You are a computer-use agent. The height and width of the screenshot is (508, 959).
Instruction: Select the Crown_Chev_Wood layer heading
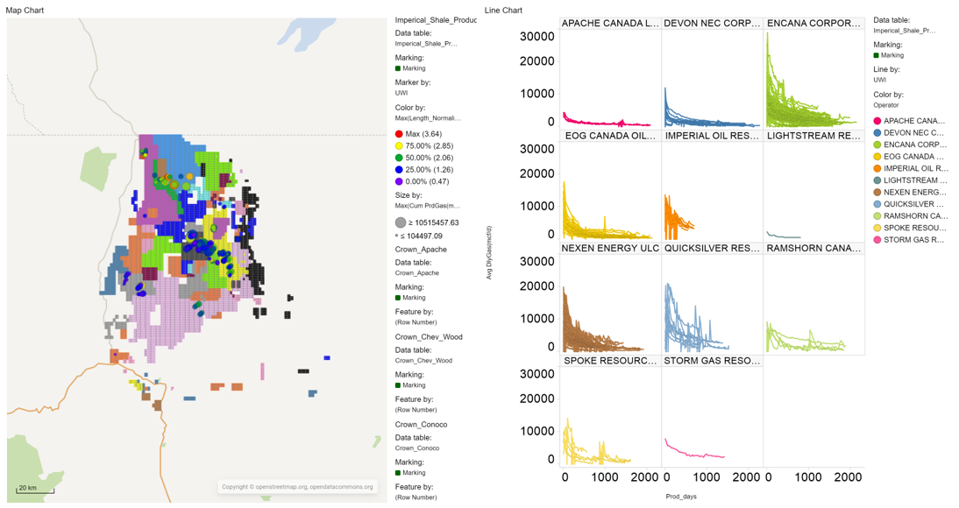[x=429, y=337]
